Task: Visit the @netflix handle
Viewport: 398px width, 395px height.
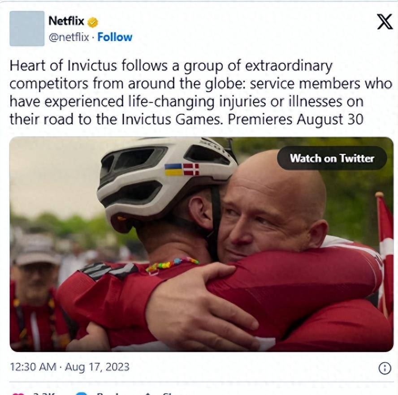Action: click(69, 38)
